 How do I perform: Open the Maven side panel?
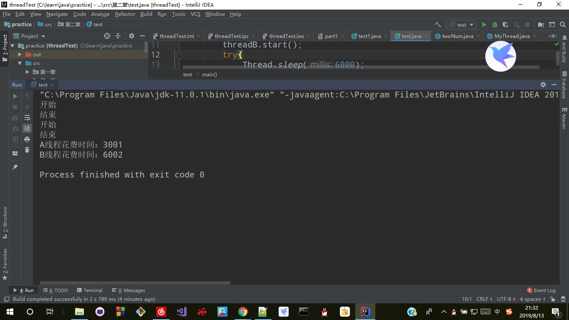click(x=564, y=118)
